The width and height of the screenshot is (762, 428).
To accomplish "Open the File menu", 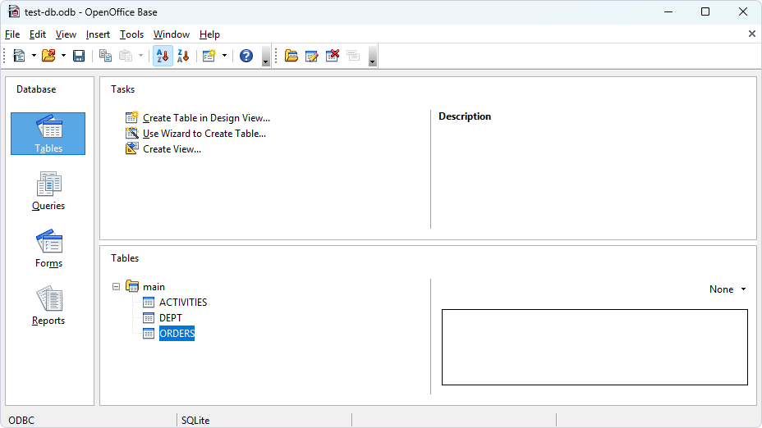I will [12, 34].
